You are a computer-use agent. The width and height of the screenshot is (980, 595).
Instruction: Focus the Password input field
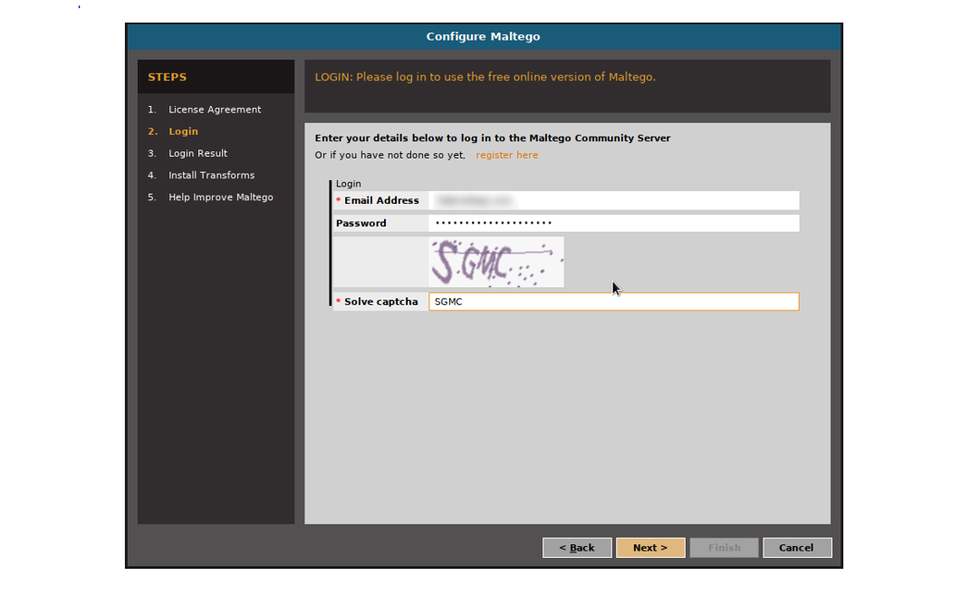pos(614,223)
